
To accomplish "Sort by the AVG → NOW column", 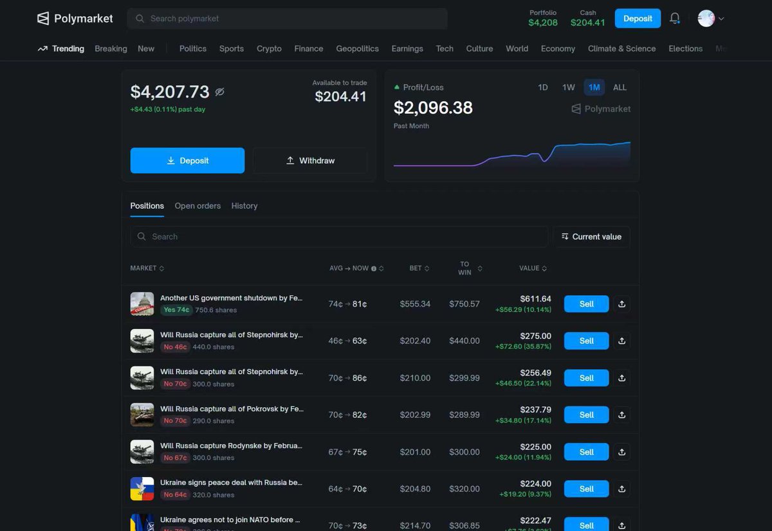I will 356,268.
